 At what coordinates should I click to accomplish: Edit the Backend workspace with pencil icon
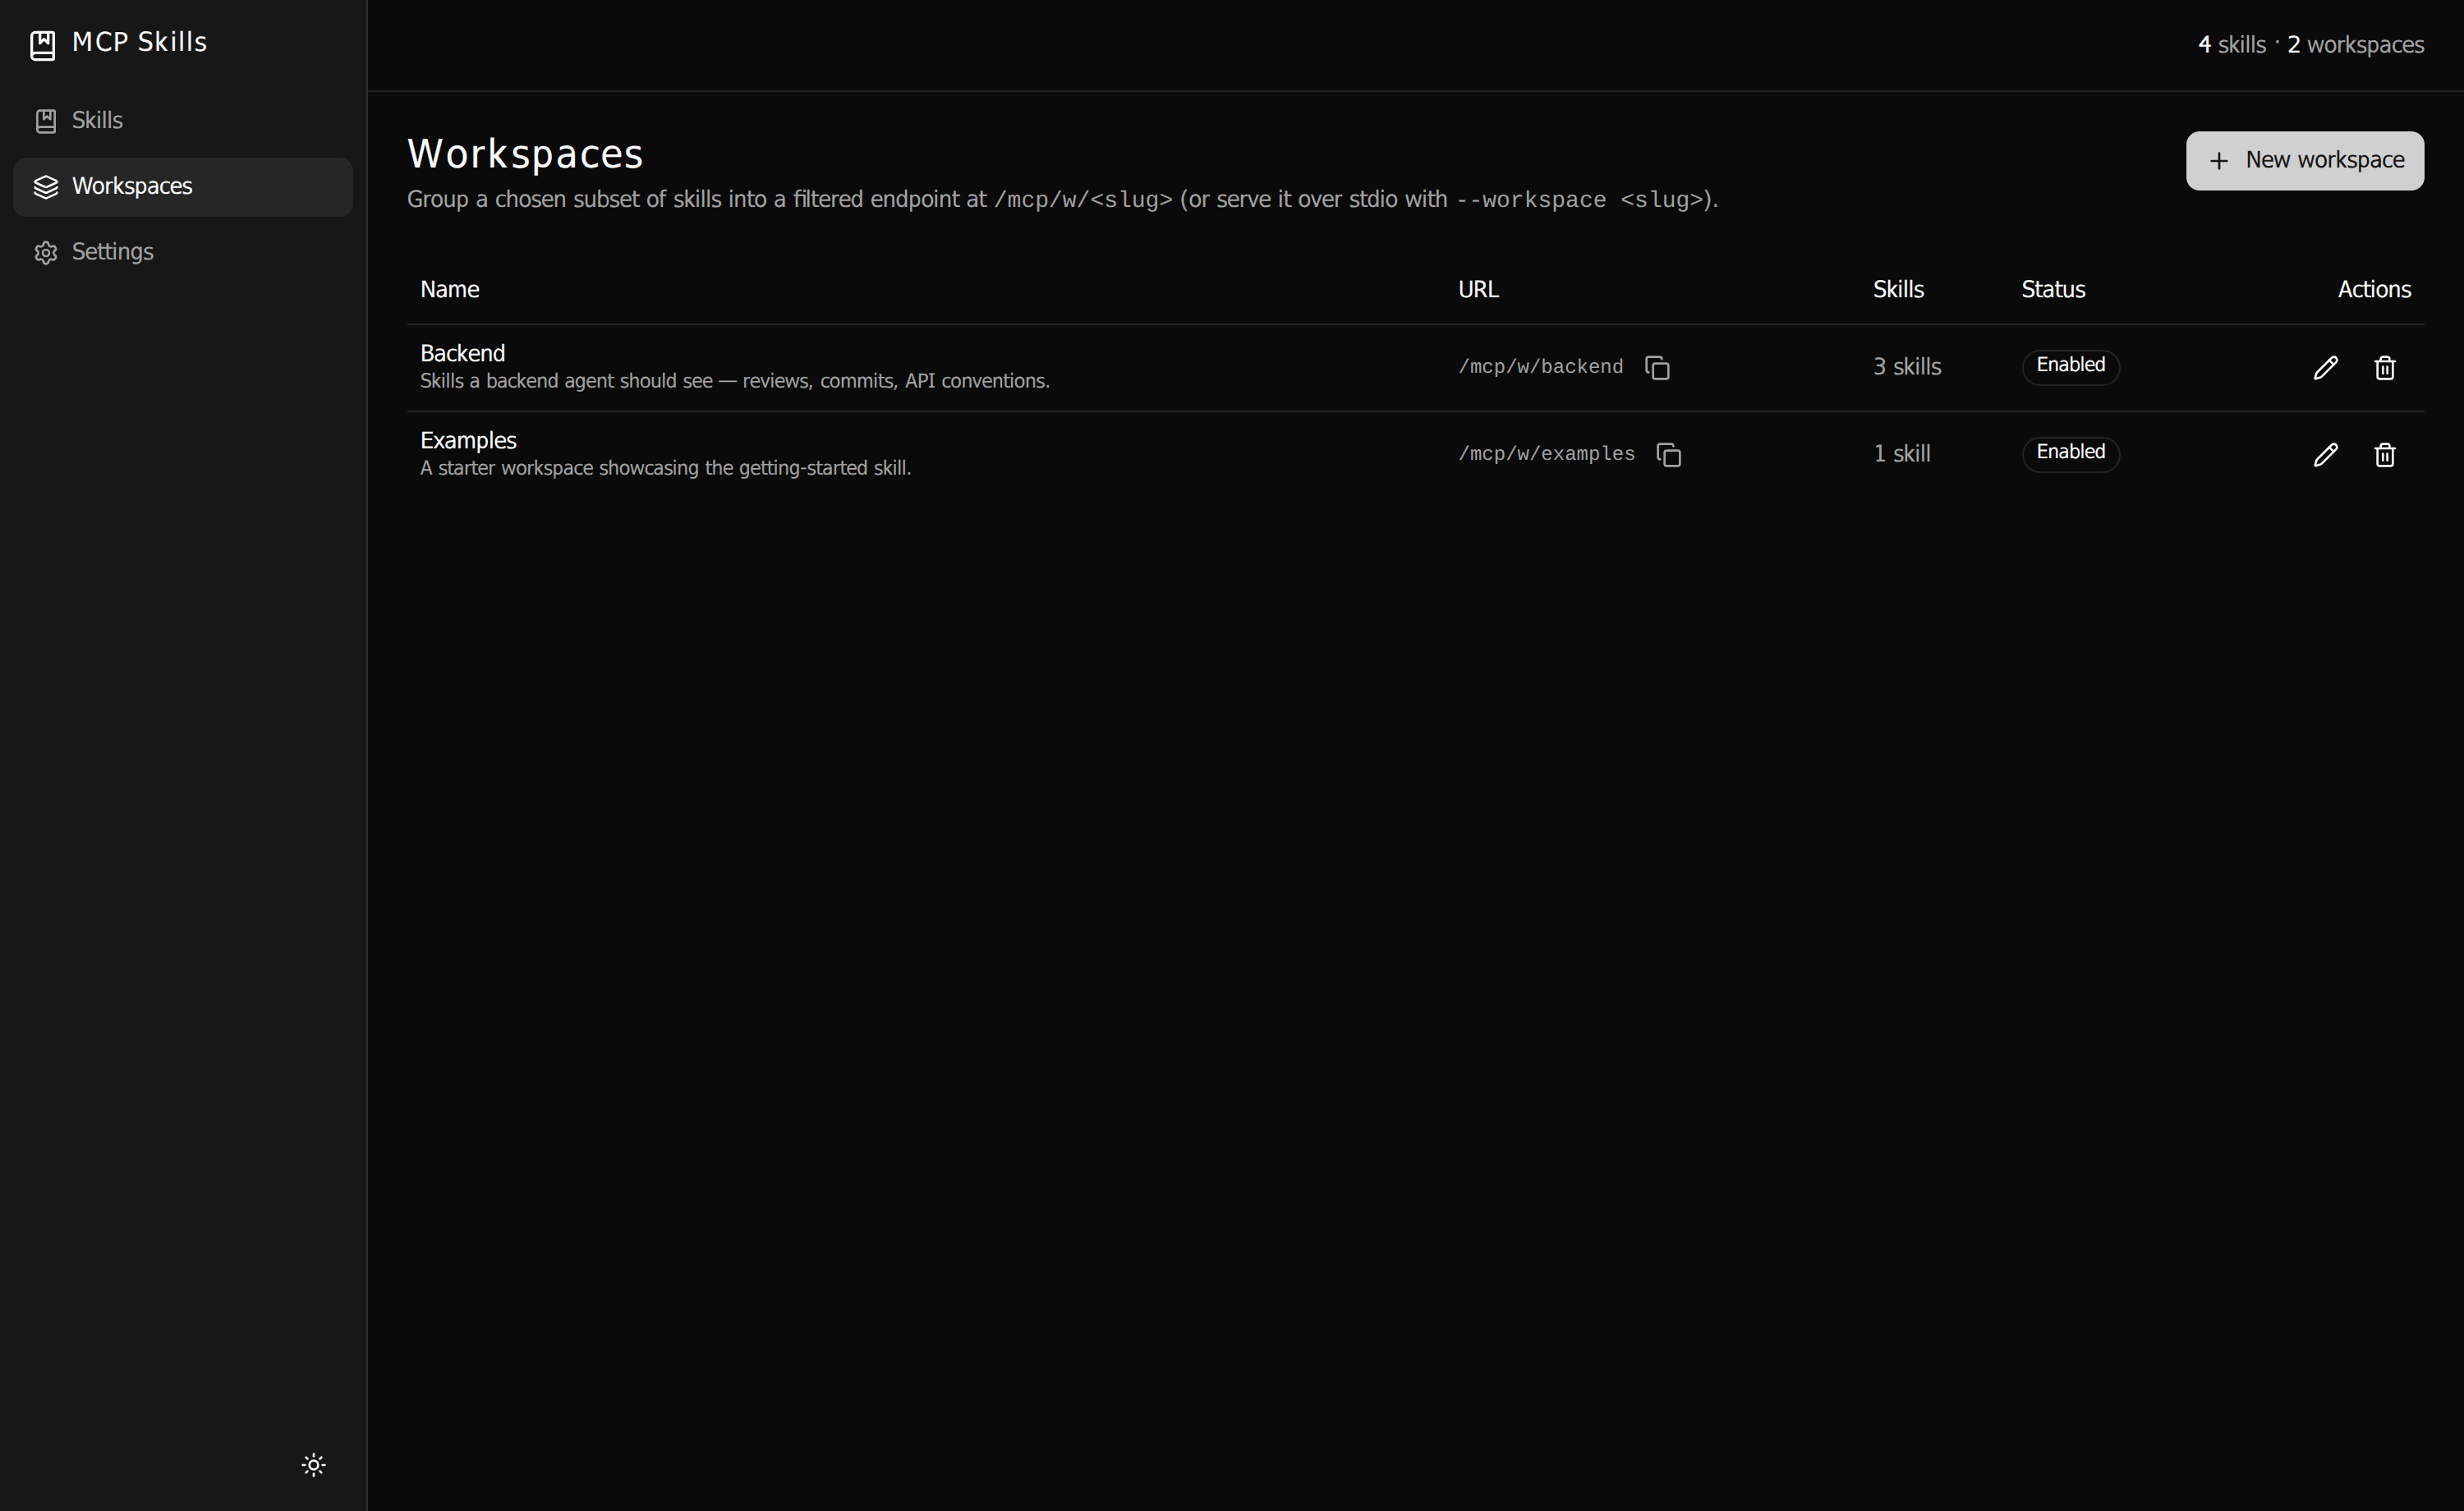[x=2326, y=368]
